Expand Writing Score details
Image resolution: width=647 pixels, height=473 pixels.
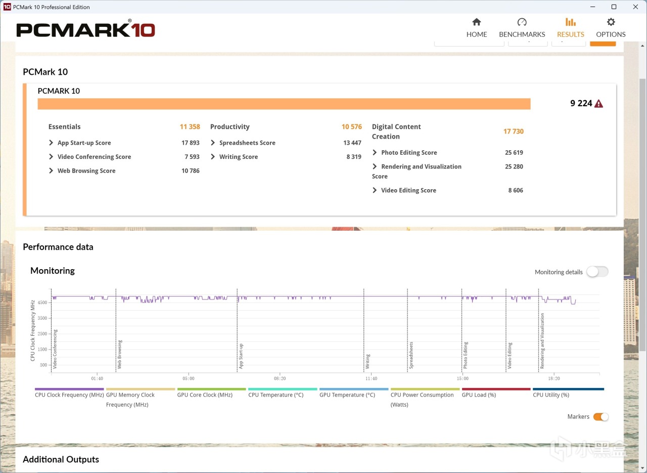click(213, 157)
